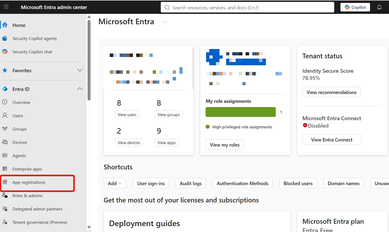
Task: Click the Favorites star icon
Action: click(5, 70)
